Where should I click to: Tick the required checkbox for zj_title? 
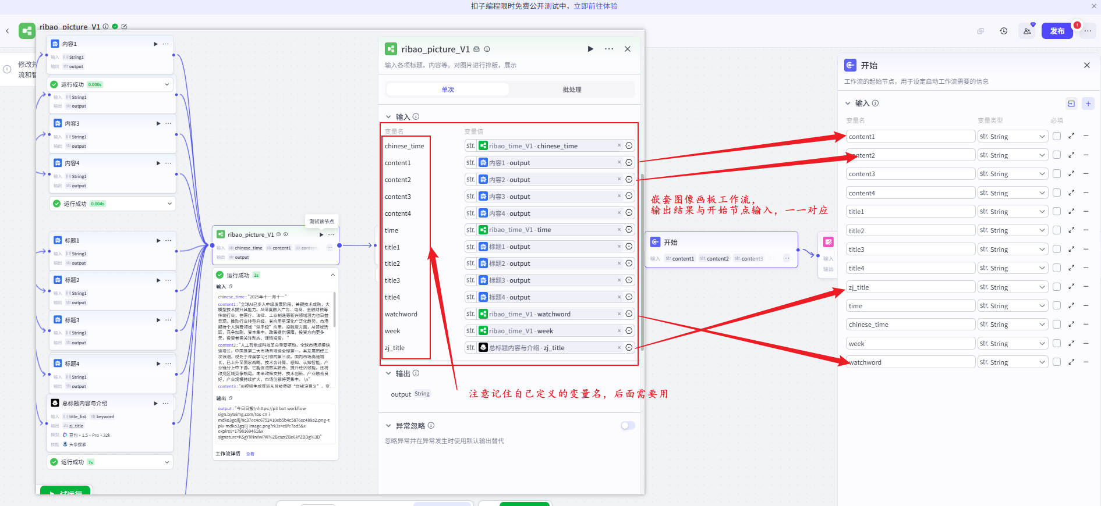pyautogui.click(x=1057, y=287)
